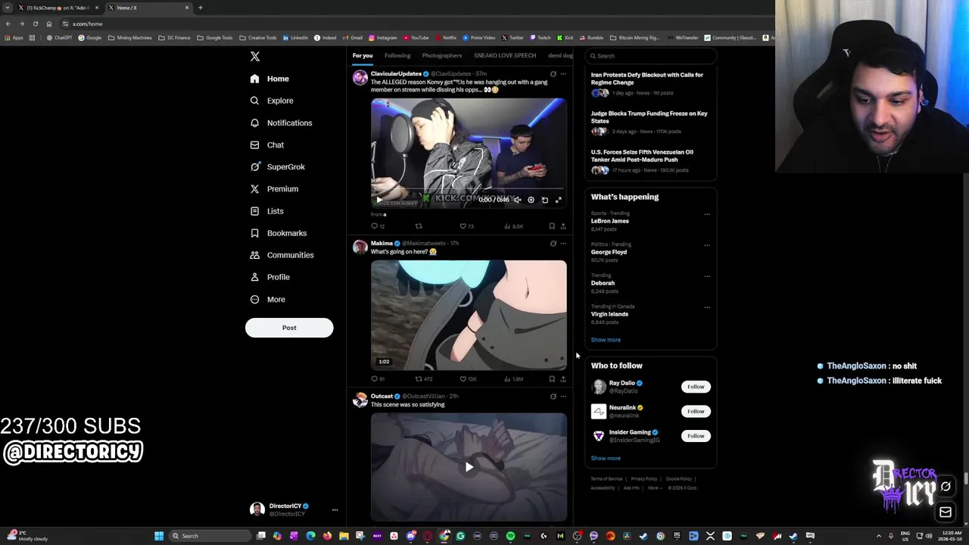Screen dimensions: 969x545
Task: Repost the Makima post
Action: coord(419,378)
